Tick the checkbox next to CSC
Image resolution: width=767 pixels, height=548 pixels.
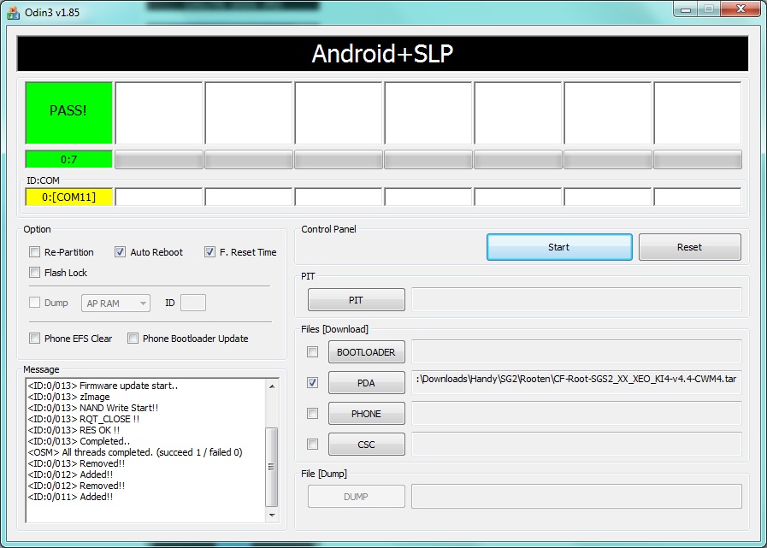312,445
